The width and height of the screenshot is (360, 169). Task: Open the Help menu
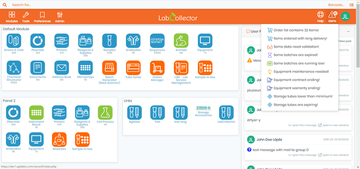coord(320,17)
